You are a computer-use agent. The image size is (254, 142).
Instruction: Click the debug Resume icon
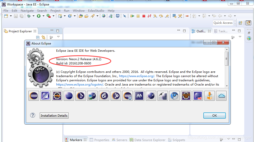point(132,16)
